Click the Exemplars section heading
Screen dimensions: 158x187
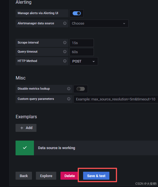point(26,117)
